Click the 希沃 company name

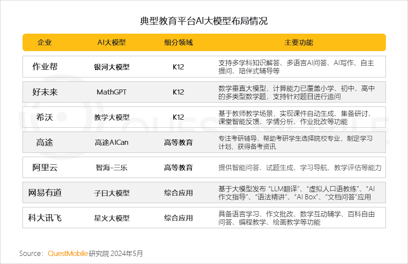tap(45, 117)
